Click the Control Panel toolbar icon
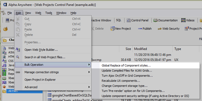This screenshot has height=101, width=202. pyautogui.click(x=129, y=20)
